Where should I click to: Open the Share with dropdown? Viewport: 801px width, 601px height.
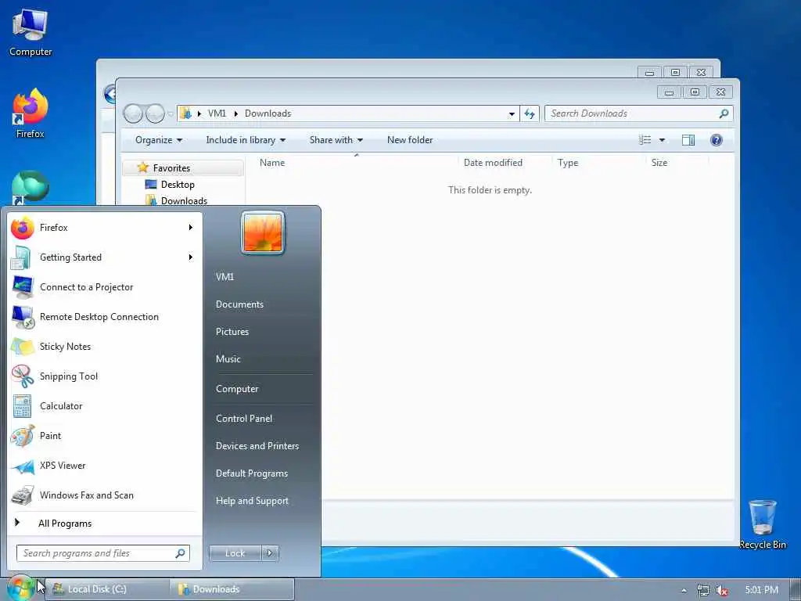tap(336, 140)
